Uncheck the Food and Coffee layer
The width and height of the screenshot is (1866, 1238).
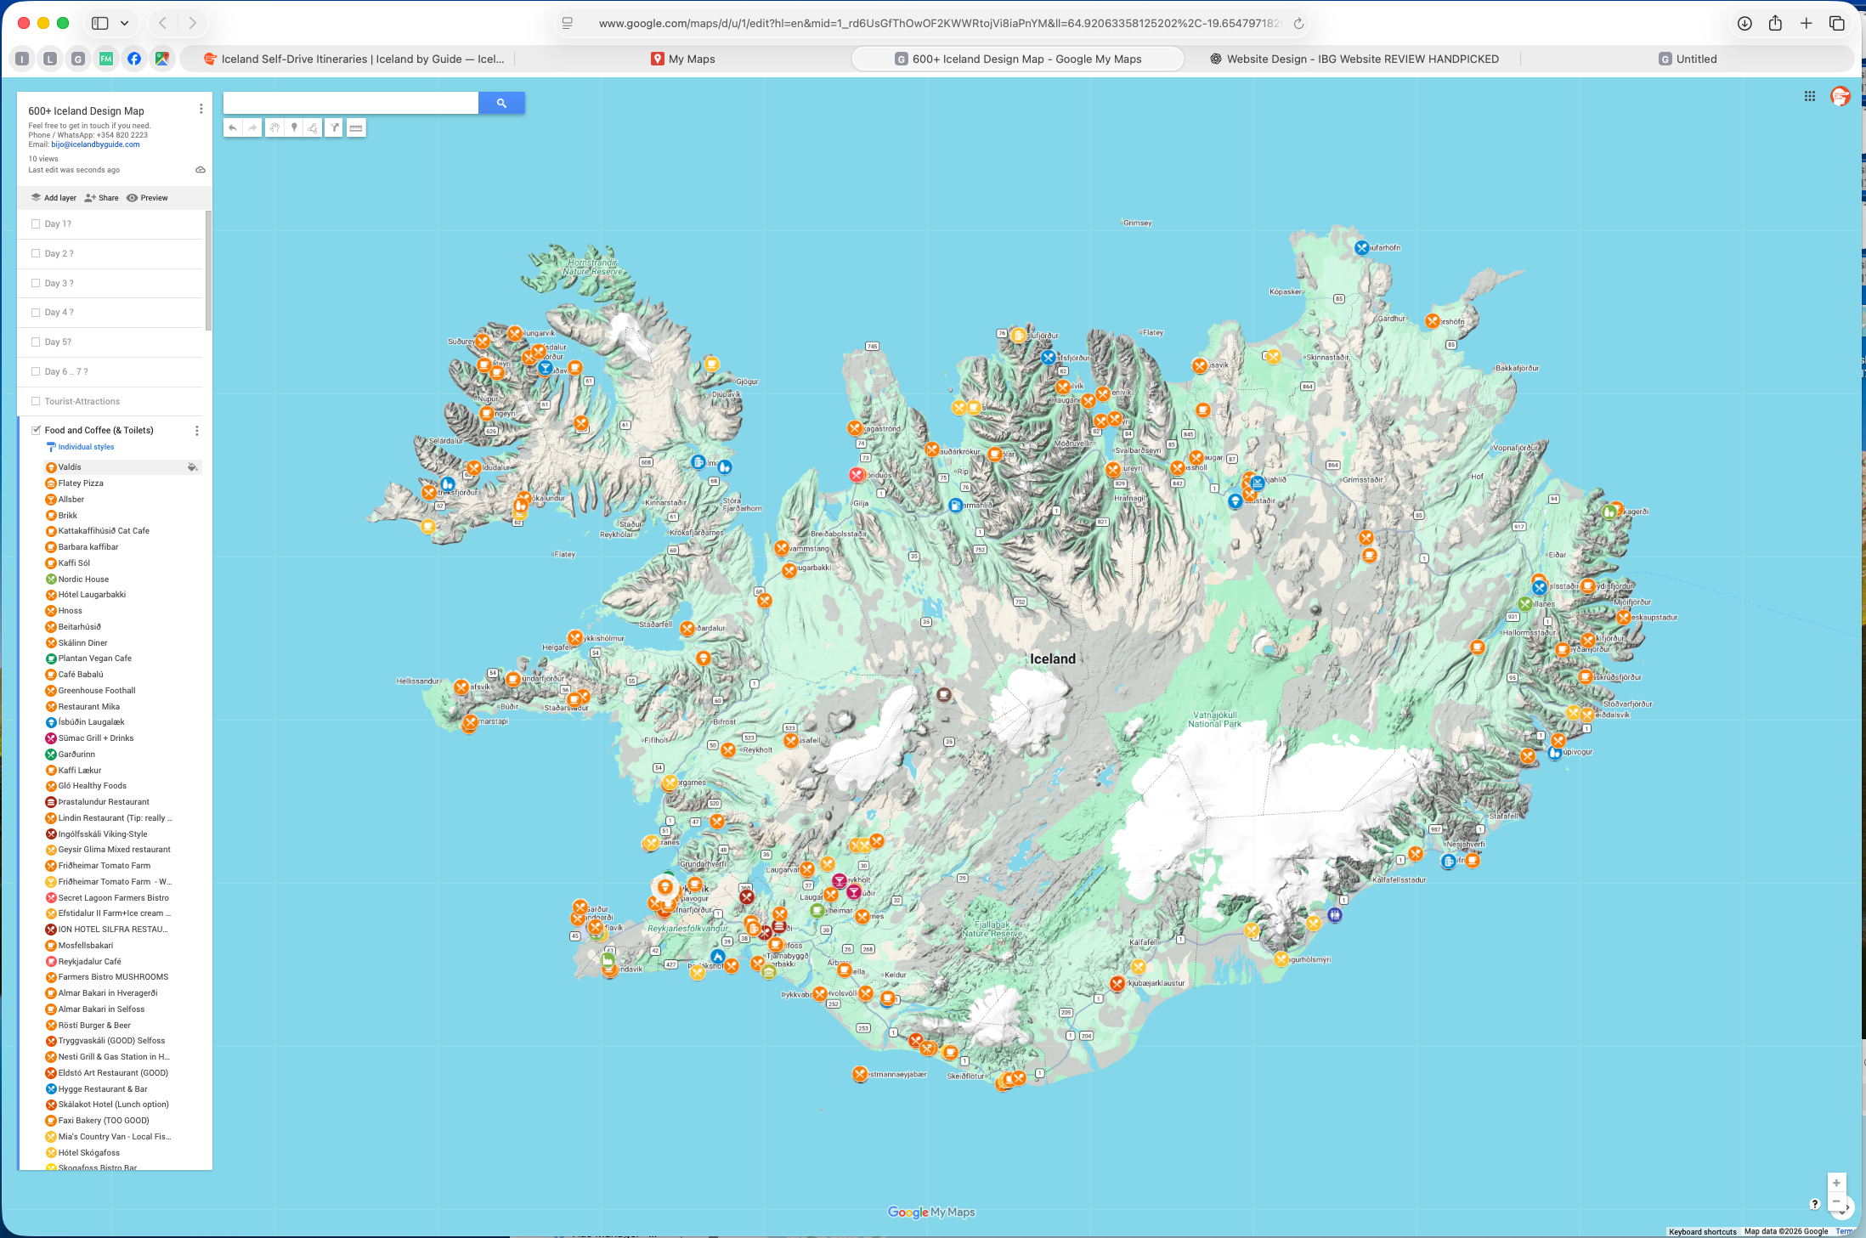click(x=36, y=431)
